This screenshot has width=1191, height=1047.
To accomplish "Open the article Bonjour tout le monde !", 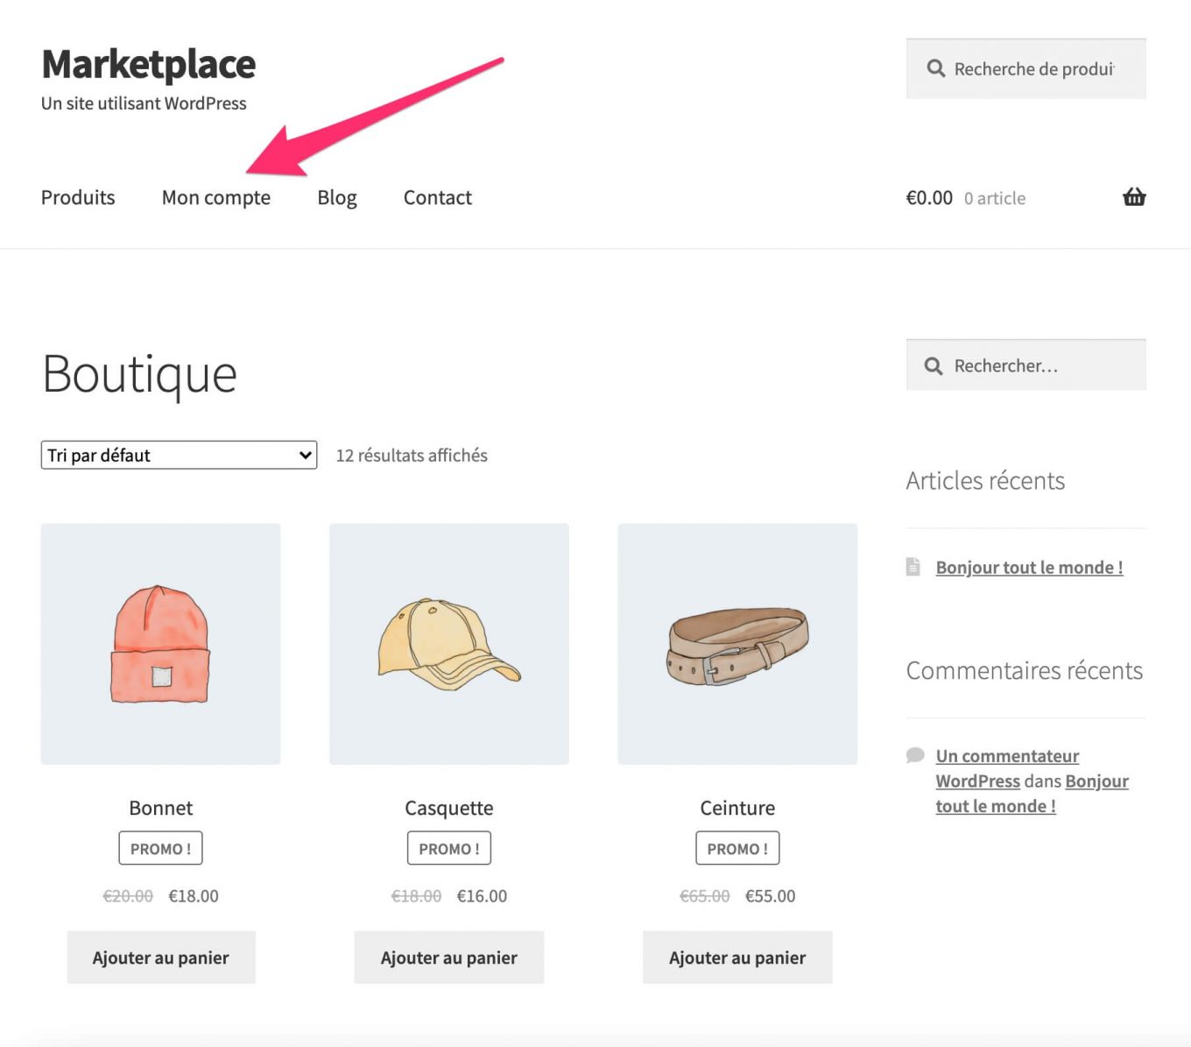I will (x=1029, y=567).
